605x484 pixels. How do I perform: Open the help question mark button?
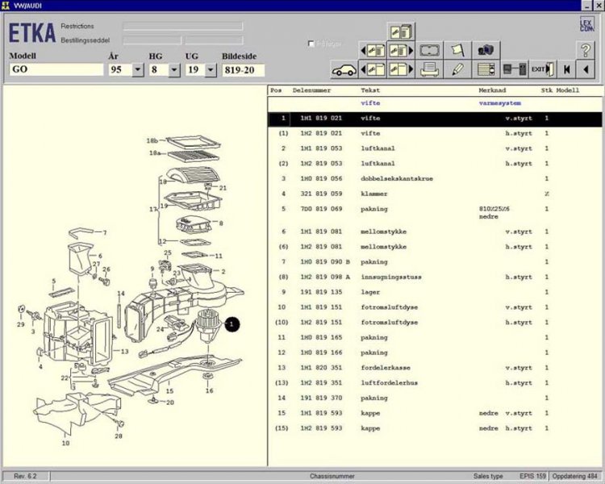pos(586,50)
